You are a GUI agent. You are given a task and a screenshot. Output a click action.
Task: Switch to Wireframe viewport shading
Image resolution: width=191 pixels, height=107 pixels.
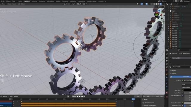154,4
